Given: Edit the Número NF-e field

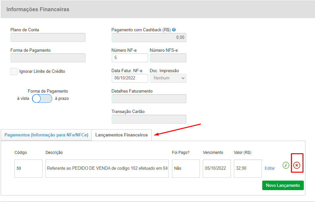Looking at the screenshot, I should tap(130, 58).
